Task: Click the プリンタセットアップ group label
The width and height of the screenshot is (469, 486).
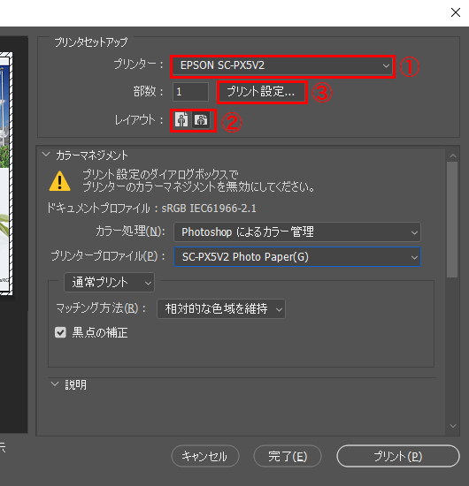Action: tap(91, 42)
